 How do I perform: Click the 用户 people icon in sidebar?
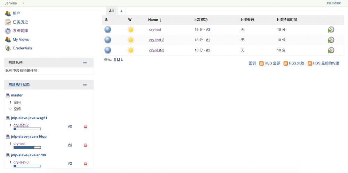[x=8, y=13]
